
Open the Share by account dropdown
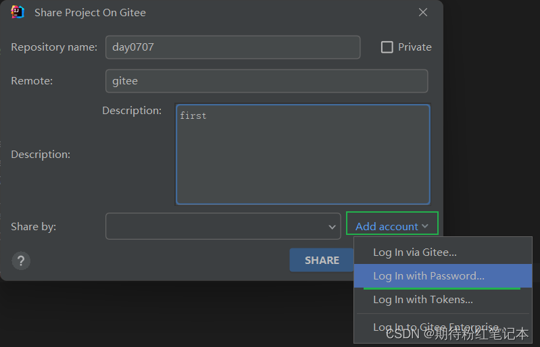(223, 226)
